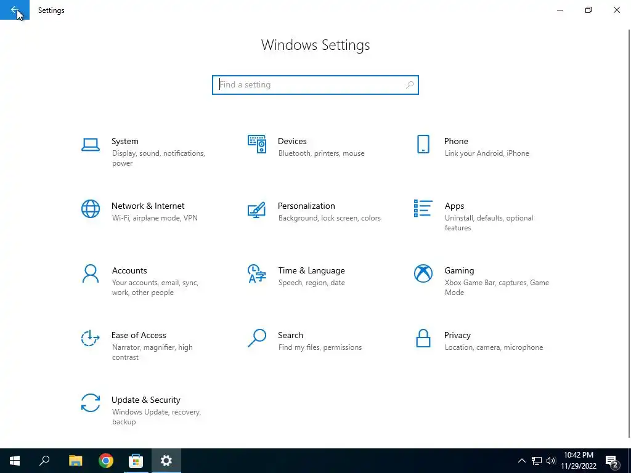Click 'Bluetooth, printers, mouse' description

pyautogui.click(x=321, y=153)
